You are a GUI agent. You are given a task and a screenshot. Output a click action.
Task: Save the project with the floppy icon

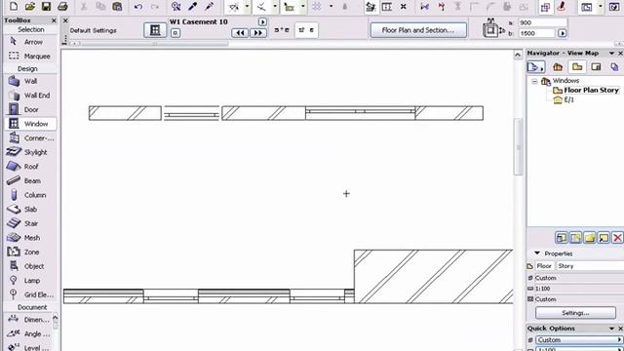(46, 6)
